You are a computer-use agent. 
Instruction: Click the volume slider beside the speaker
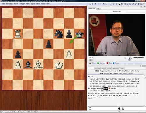tap(139, 58)
